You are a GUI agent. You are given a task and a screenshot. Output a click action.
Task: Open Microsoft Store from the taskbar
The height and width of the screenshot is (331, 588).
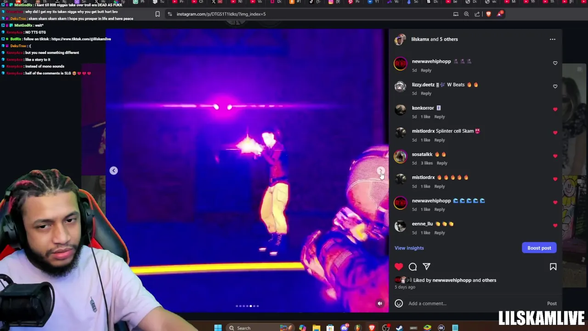point(330,327)
